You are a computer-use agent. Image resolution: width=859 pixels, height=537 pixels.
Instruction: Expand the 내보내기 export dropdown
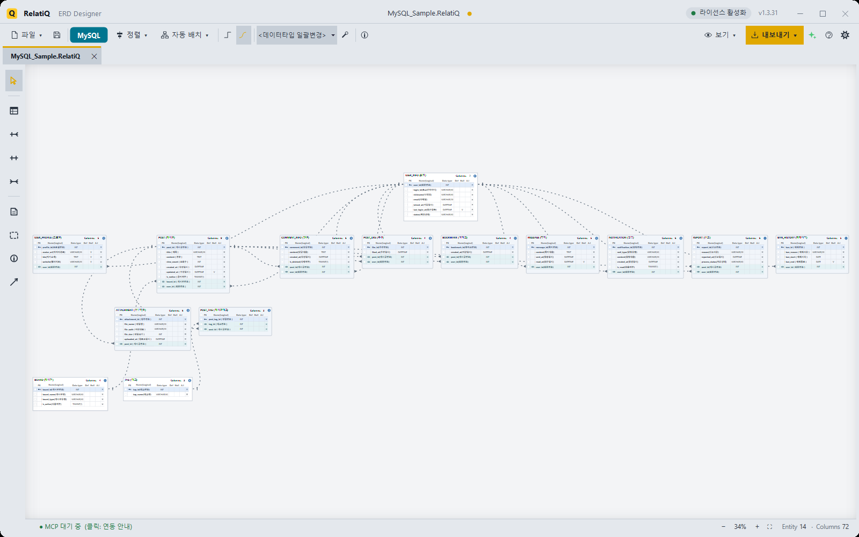[x=774, y=35]
